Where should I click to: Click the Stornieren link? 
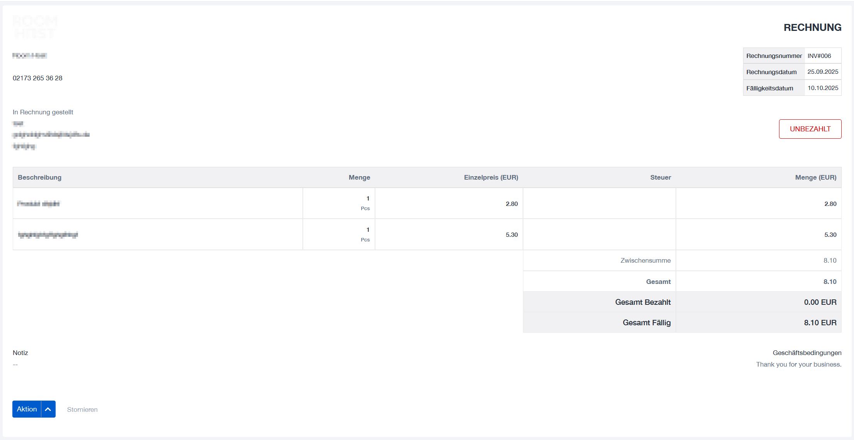[x=82, y=409]
